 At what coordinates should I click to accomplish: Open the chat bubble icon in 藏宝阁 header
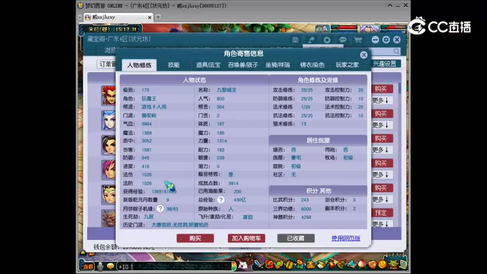pos(343,40)
